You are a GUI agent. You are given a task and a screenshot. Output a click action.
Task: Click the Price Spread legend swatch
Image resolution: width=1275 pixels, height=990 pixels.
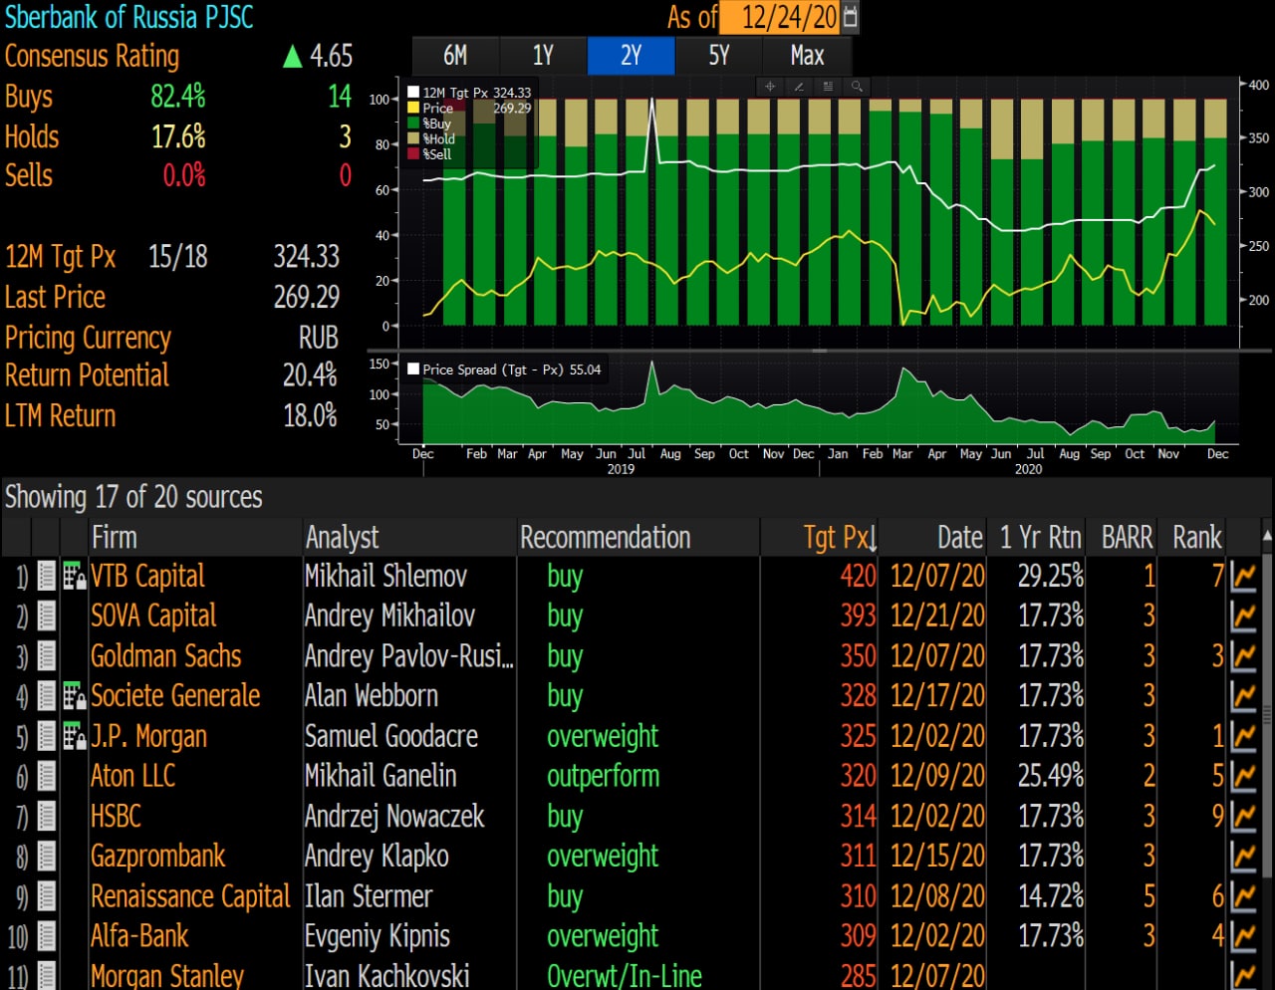point(413,370)
